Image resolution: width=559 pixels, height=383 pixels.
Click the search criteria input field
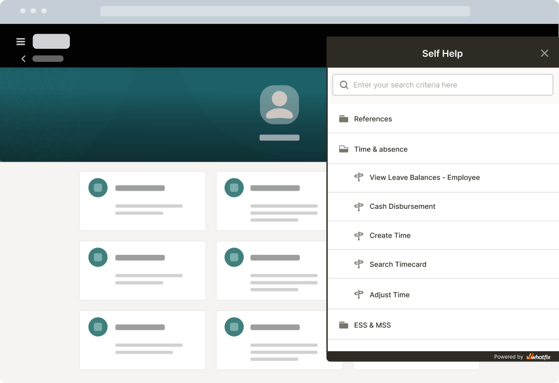443,85
